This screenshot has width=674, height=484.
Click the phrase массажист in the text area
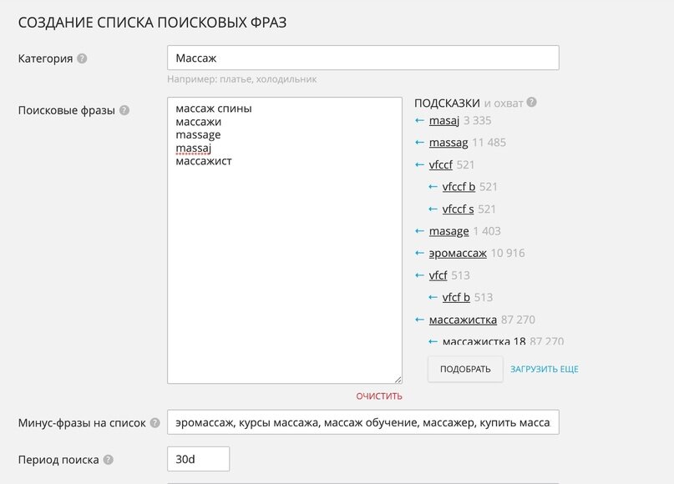tap(204, 161)
